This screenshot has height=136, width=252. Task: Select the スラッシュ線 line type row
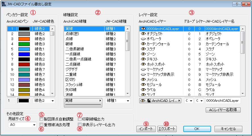pos(94,85)
